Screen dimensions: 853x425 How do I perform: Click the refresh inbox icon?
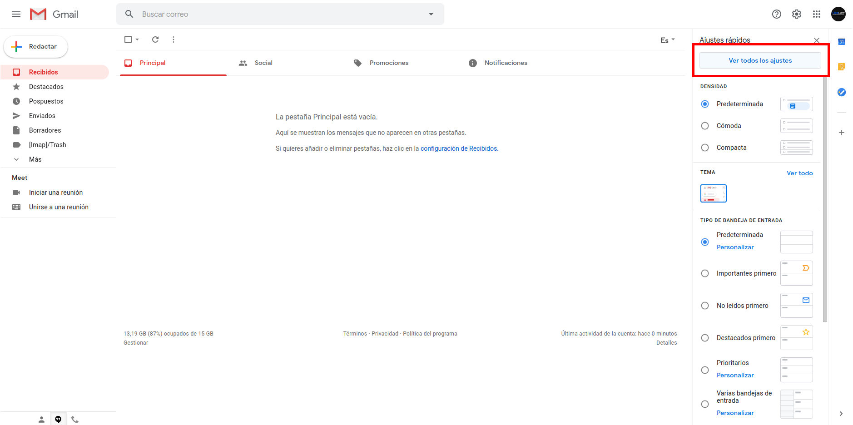click(x=155, y=40)
